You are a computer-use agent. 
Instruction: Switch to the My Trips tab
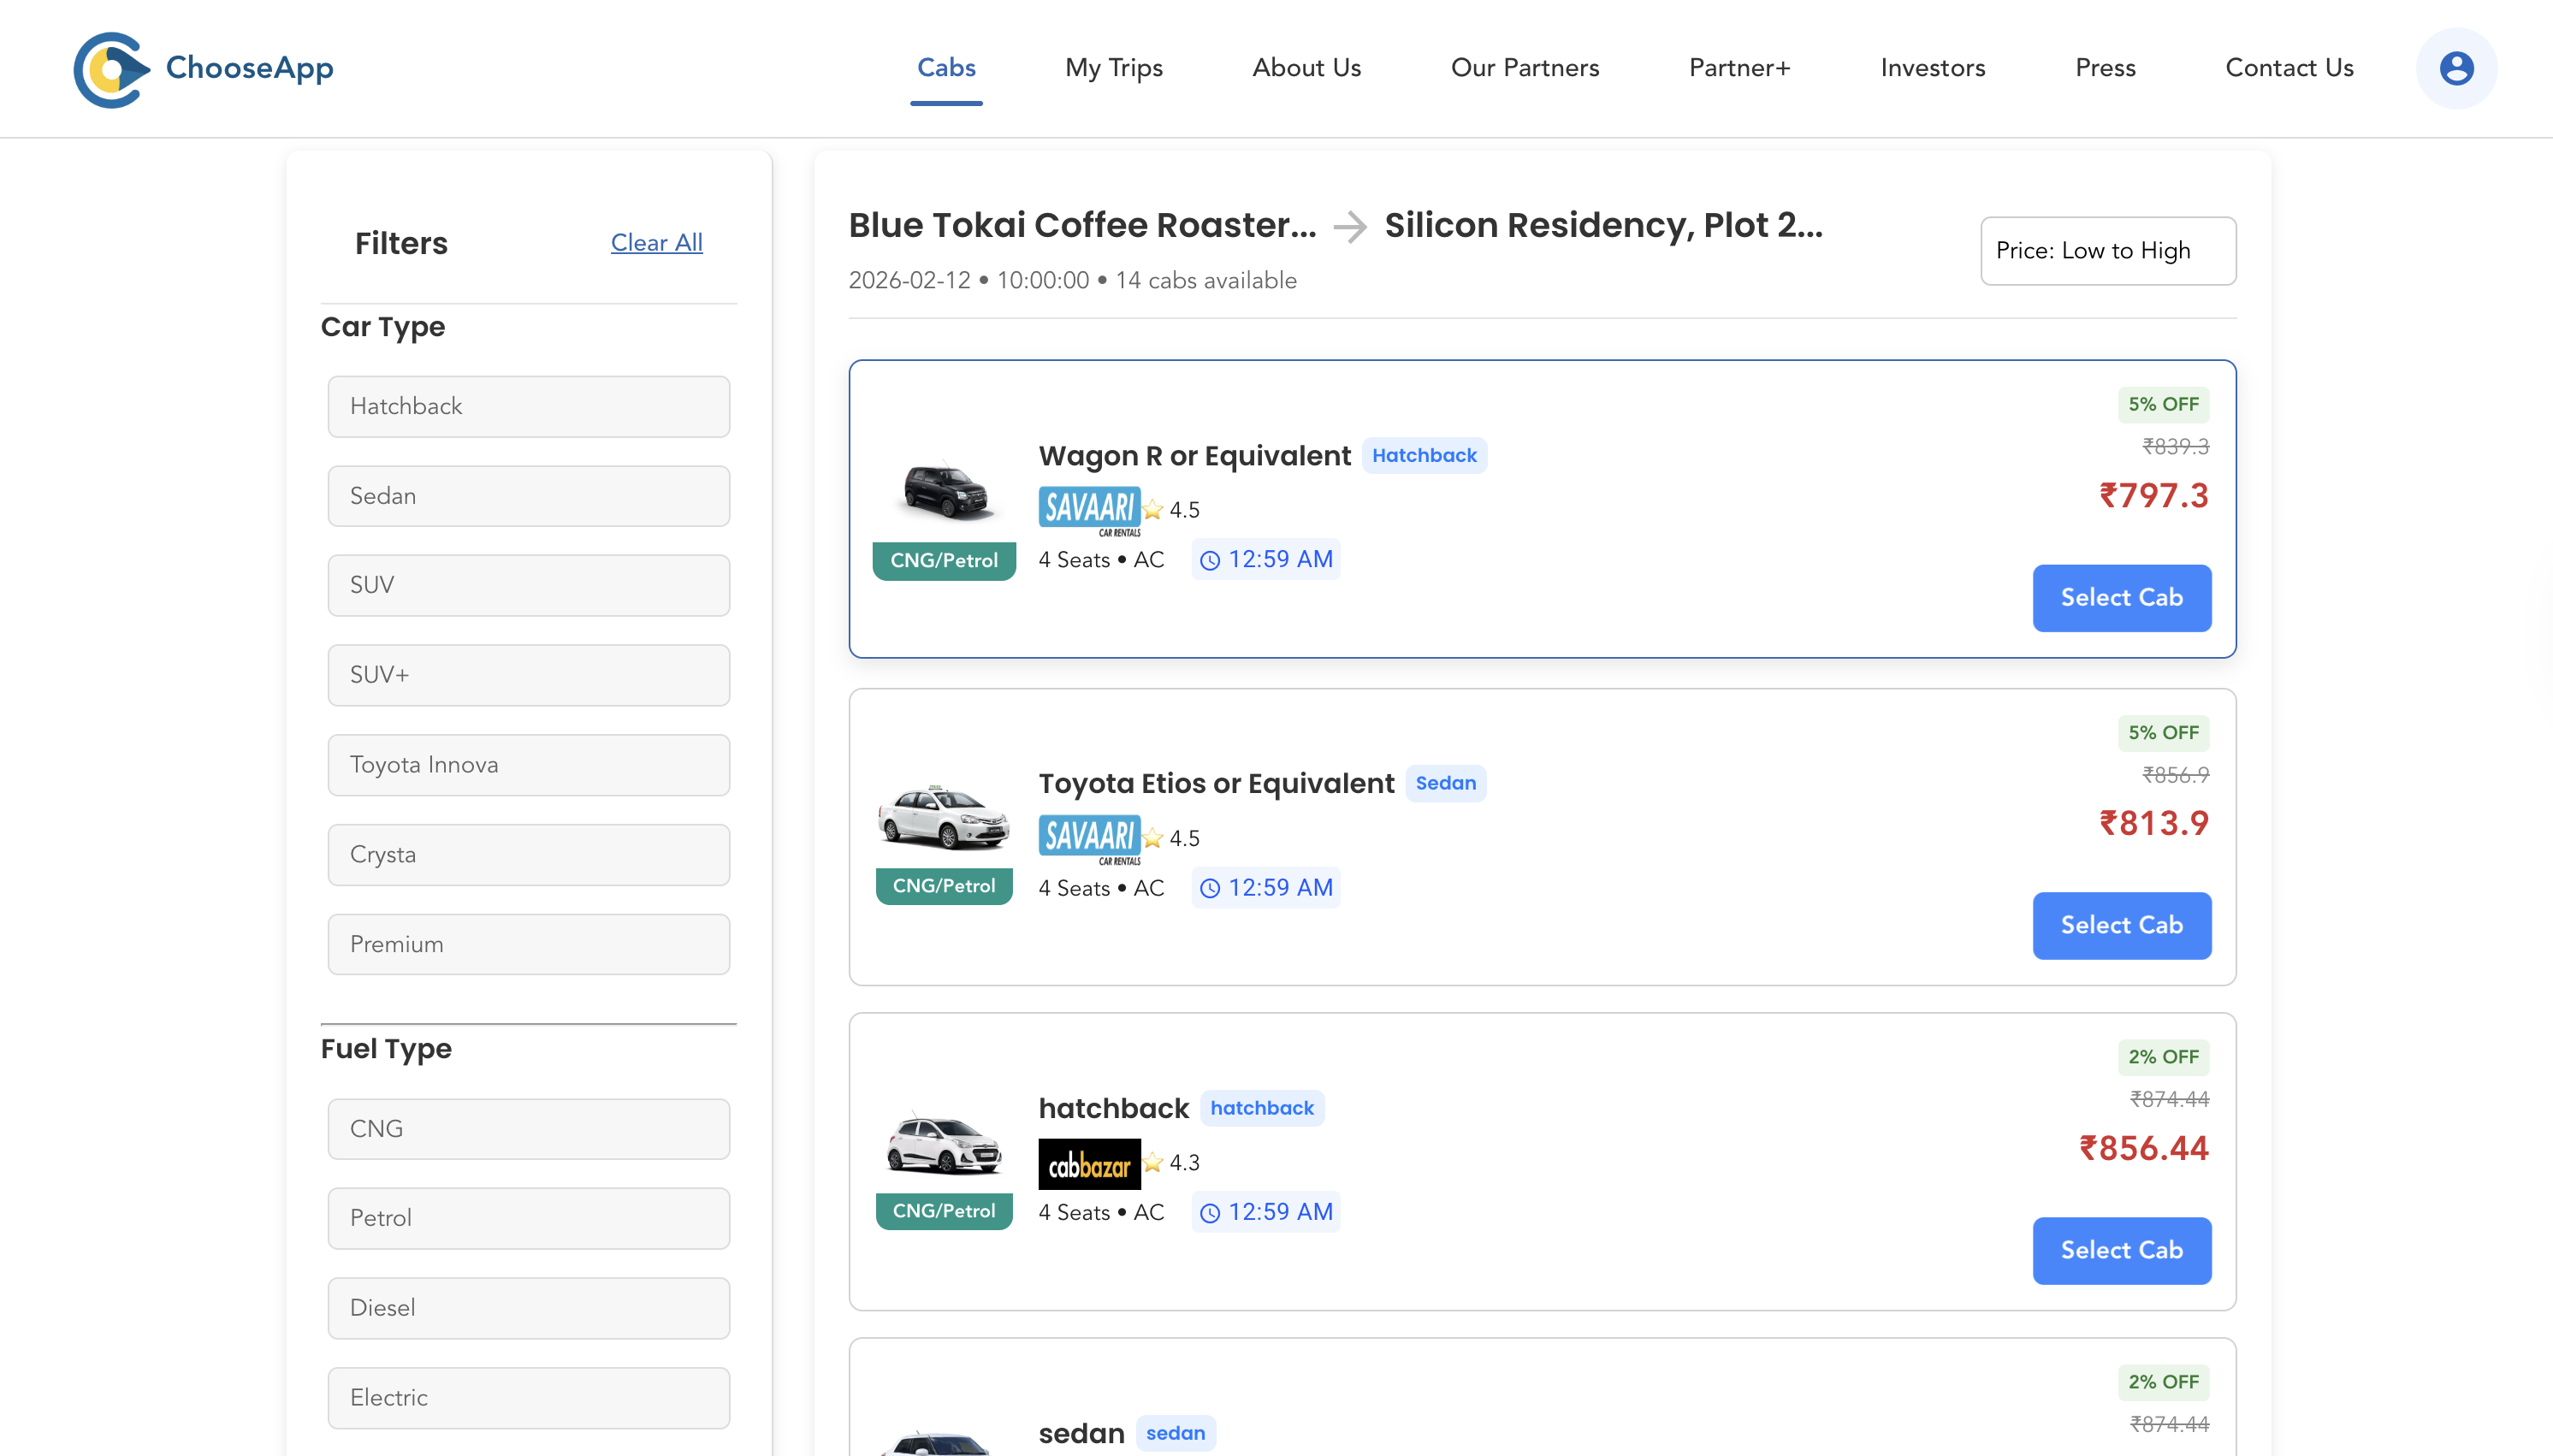(1113, 68)
